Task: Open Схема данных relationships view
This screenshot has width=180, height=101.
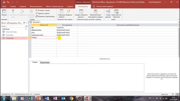Action: pyautogui.click(x=108, y=13)
